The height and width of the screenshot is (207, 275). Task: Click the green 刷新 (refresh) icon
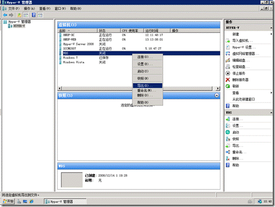point(228,86)
